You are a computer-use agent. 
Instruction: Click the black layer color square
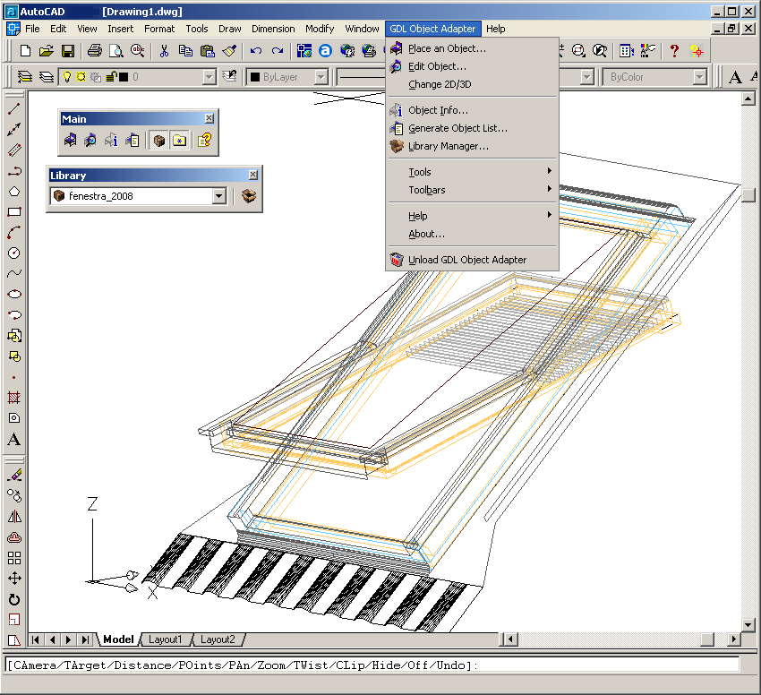[124, 77]
